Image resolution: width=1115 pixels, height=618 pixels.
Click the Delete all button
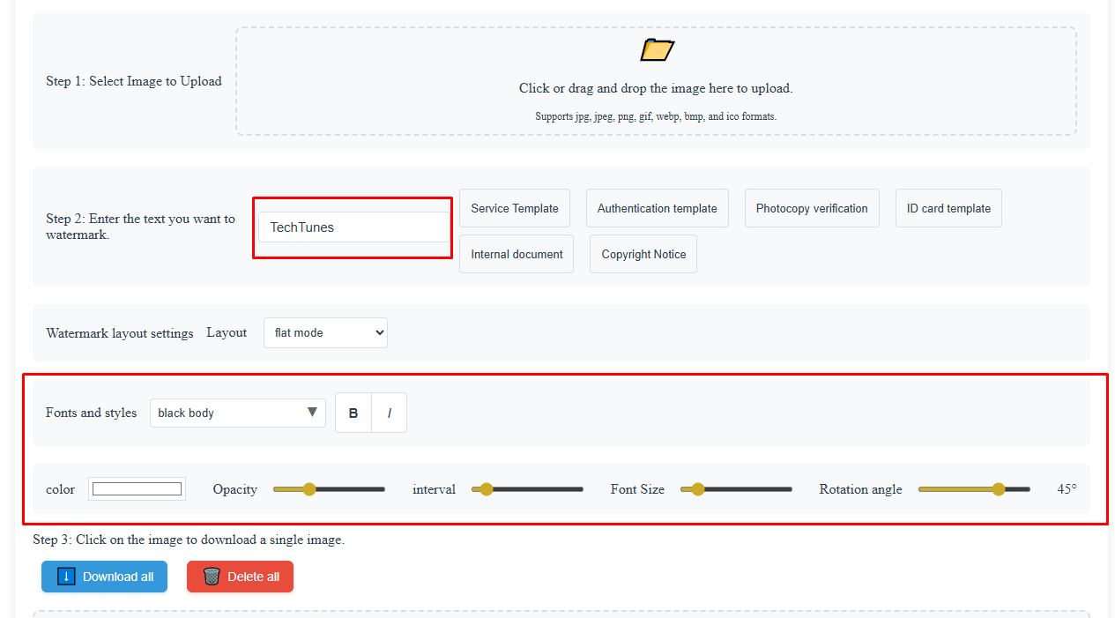[x=240, y=577]
